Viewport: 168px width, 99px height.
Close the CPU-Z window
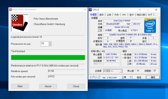tap(156, 10)
